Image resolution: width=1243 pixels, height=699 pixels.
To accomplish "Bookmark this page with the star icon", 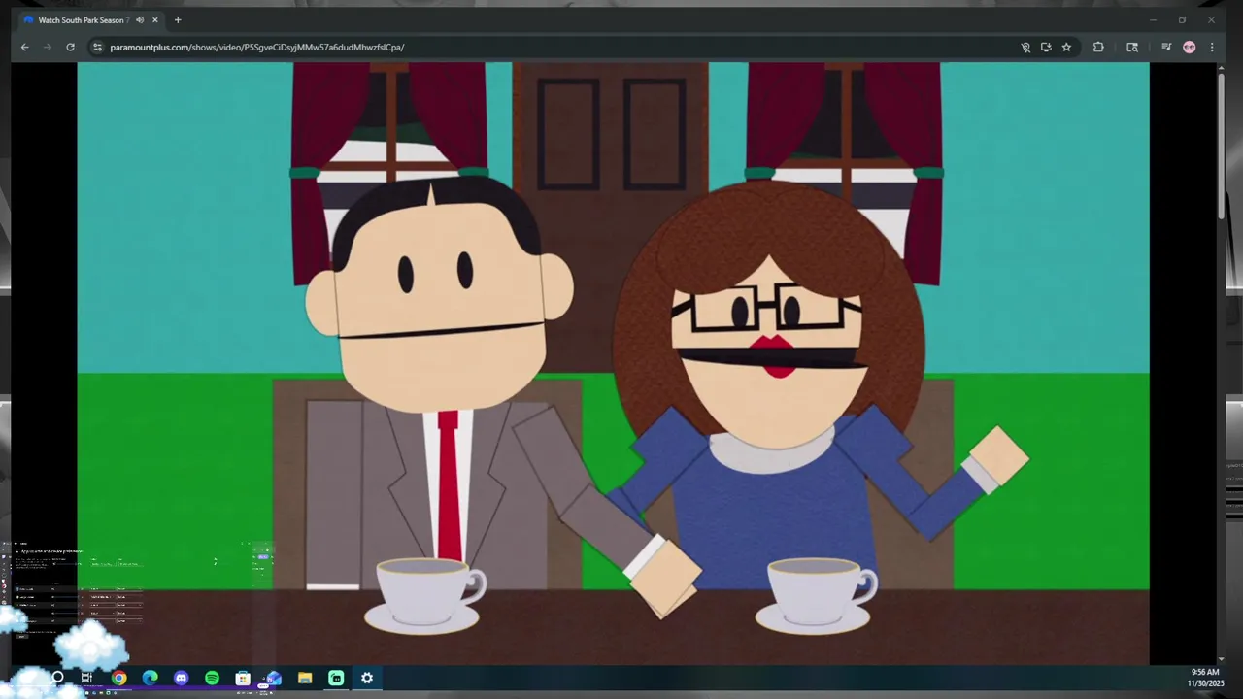I will point(1066,47).
